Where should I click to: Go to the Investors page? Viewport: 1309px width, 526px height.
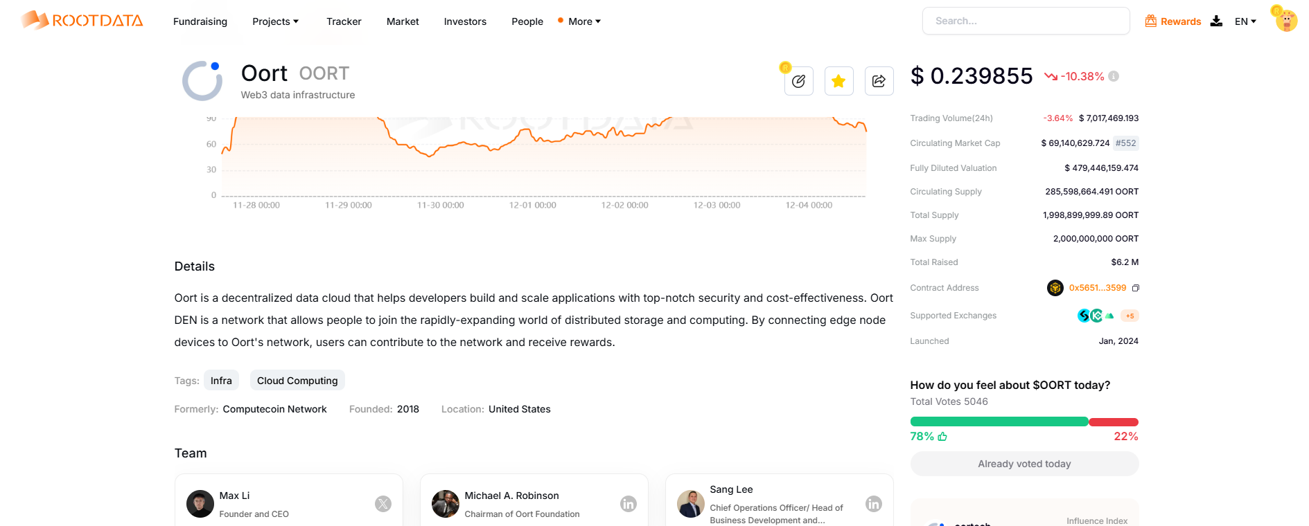coord(465,21)
